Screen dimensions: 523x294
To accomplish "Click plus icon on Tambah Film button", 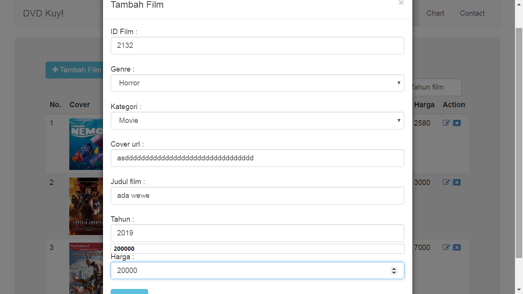I will 55,70.
